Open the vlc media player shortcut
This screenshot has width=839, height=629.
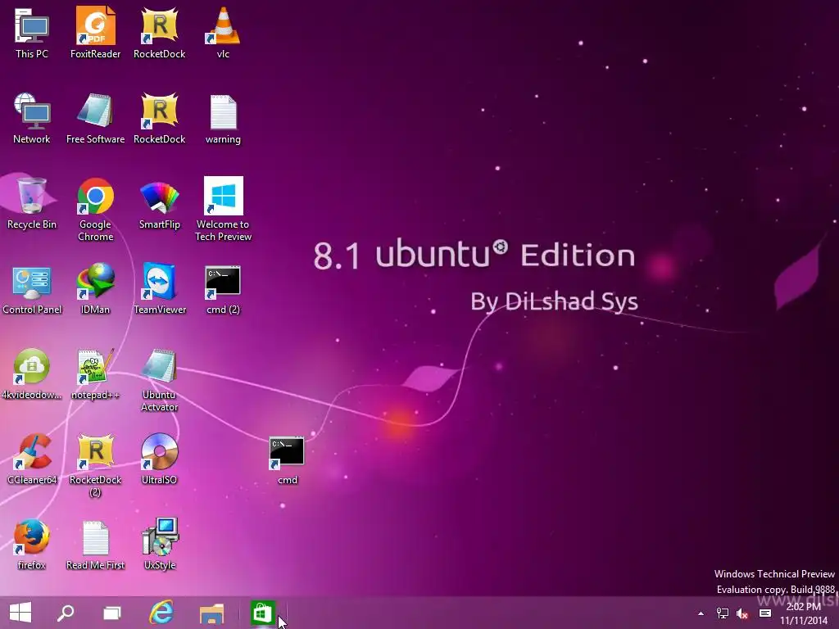point(223,33)
